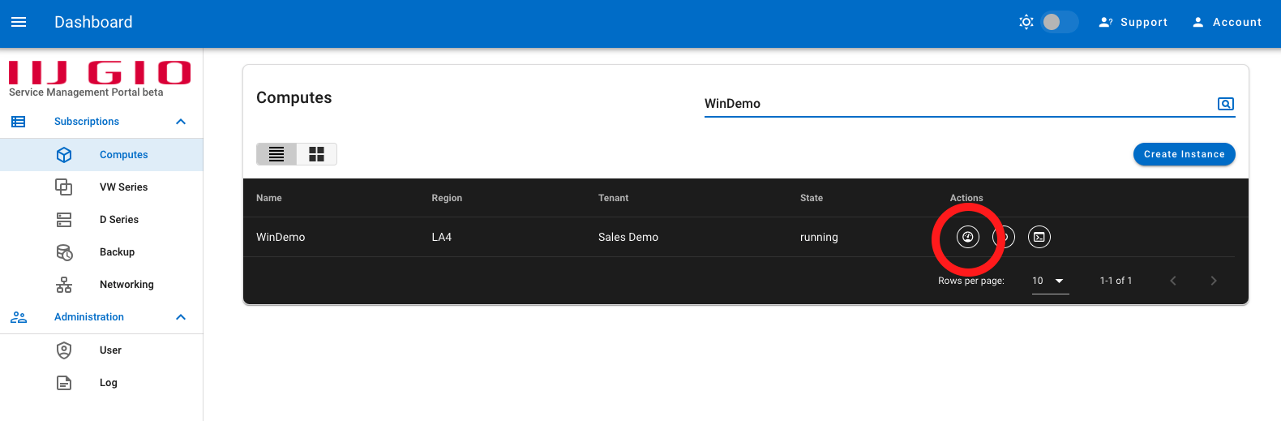This screenshot has width=1281, height=421.
Task: Click the Create Instance button
Action: 1184,154
